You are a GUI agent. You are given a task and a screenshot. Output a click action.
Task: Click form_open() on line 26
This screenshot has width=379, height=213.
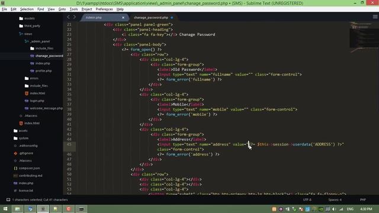(143, 50)
